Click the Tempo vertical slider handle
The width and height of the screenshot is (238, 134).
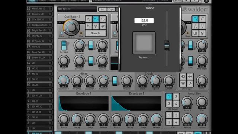coord(167,45)
